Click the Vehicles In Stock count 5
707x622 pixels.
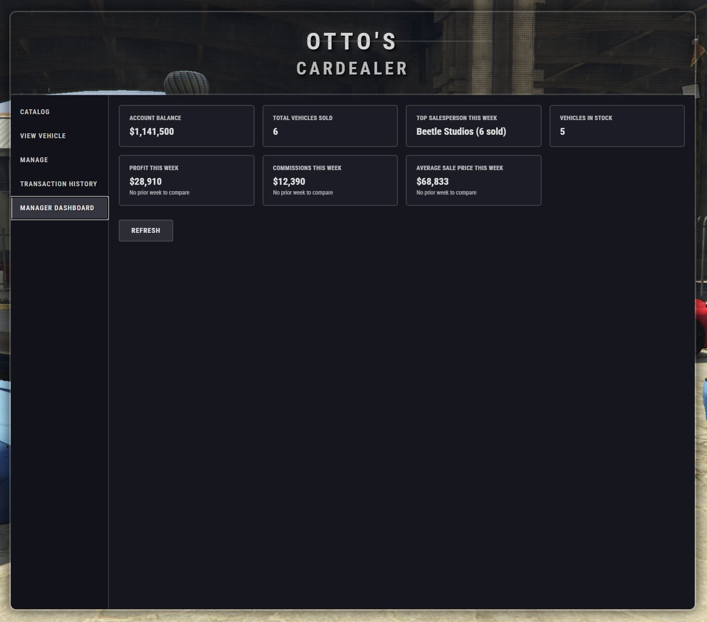click(x=562, y=131)
